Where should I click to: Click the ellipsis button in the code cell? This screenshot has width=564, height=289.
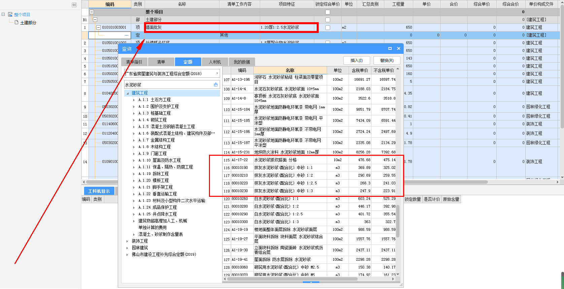point(127,35)
